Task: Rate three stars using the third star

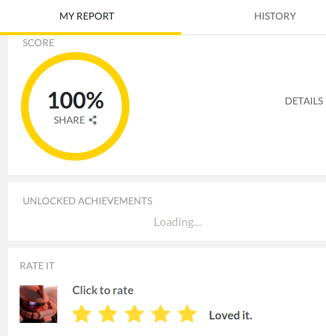Action: pos(135,314)
